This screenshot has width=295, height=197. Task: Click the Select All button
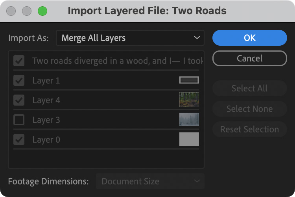point(250,88)
